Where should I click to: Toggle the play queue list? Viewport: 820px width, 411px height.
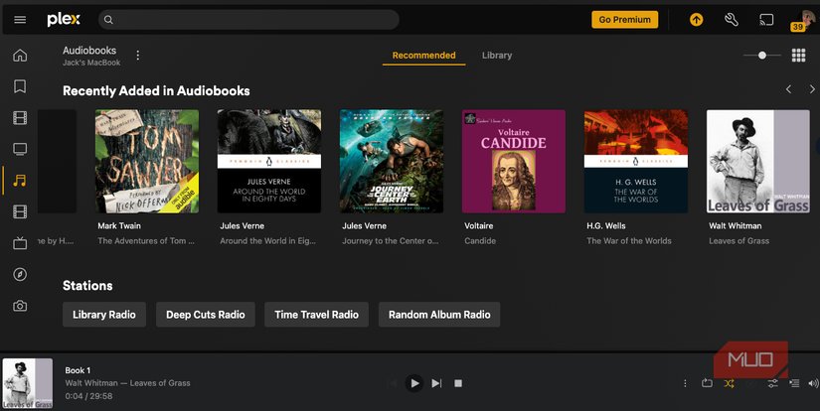(794, 383)
